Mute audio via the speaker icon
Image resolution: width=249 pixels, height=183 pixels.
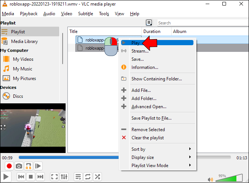pyautogui.click(x=210, y=180)
